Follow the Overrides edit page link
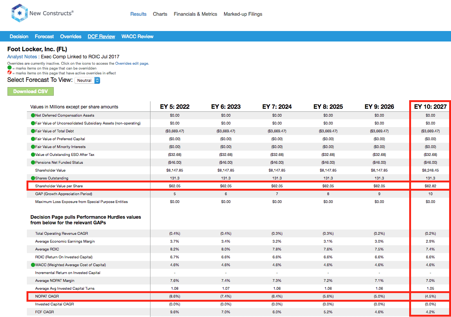 coord(132,64)
